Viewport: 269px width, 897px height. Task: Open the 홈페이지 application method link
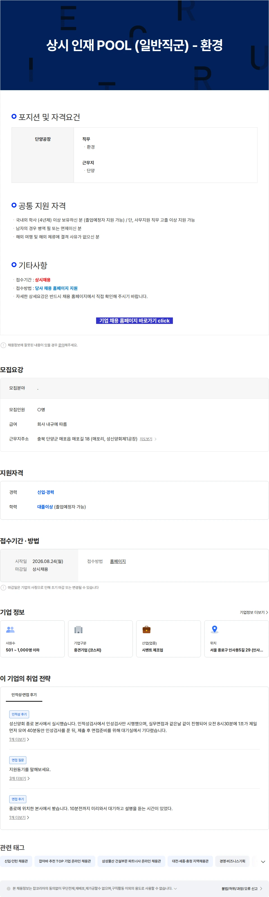[x=118, y=561]
